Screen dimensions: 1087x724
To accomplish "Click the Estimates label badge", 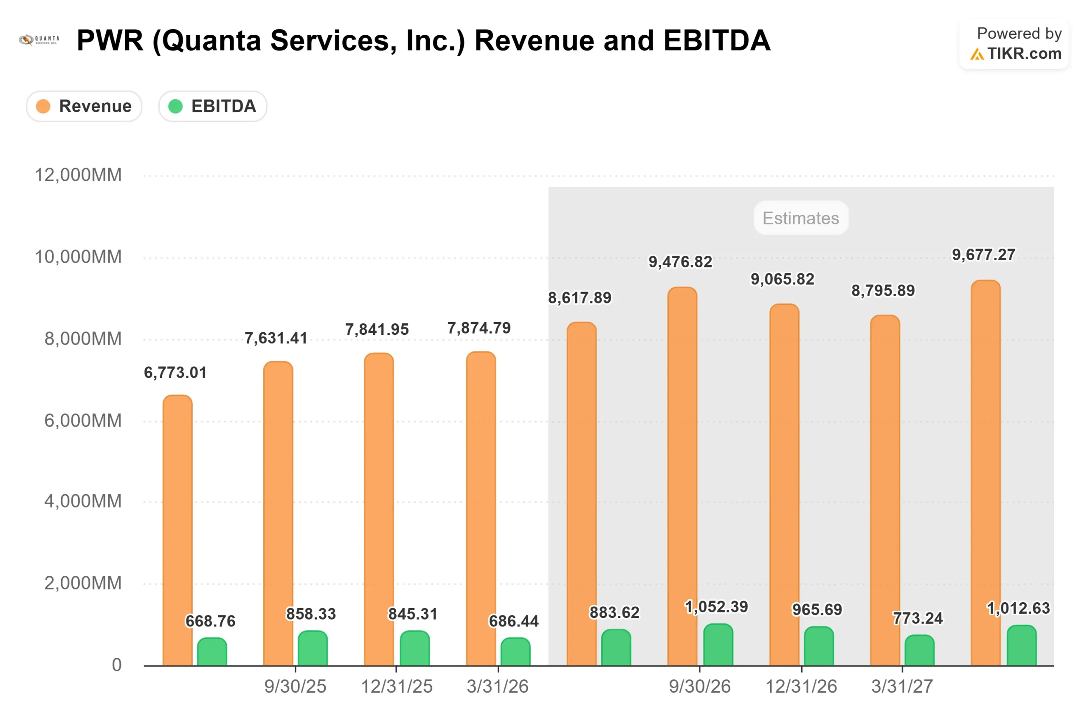I will coord(800,218).
